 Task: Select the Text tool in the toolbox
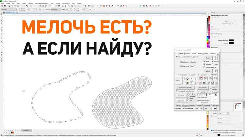(2, 42)
